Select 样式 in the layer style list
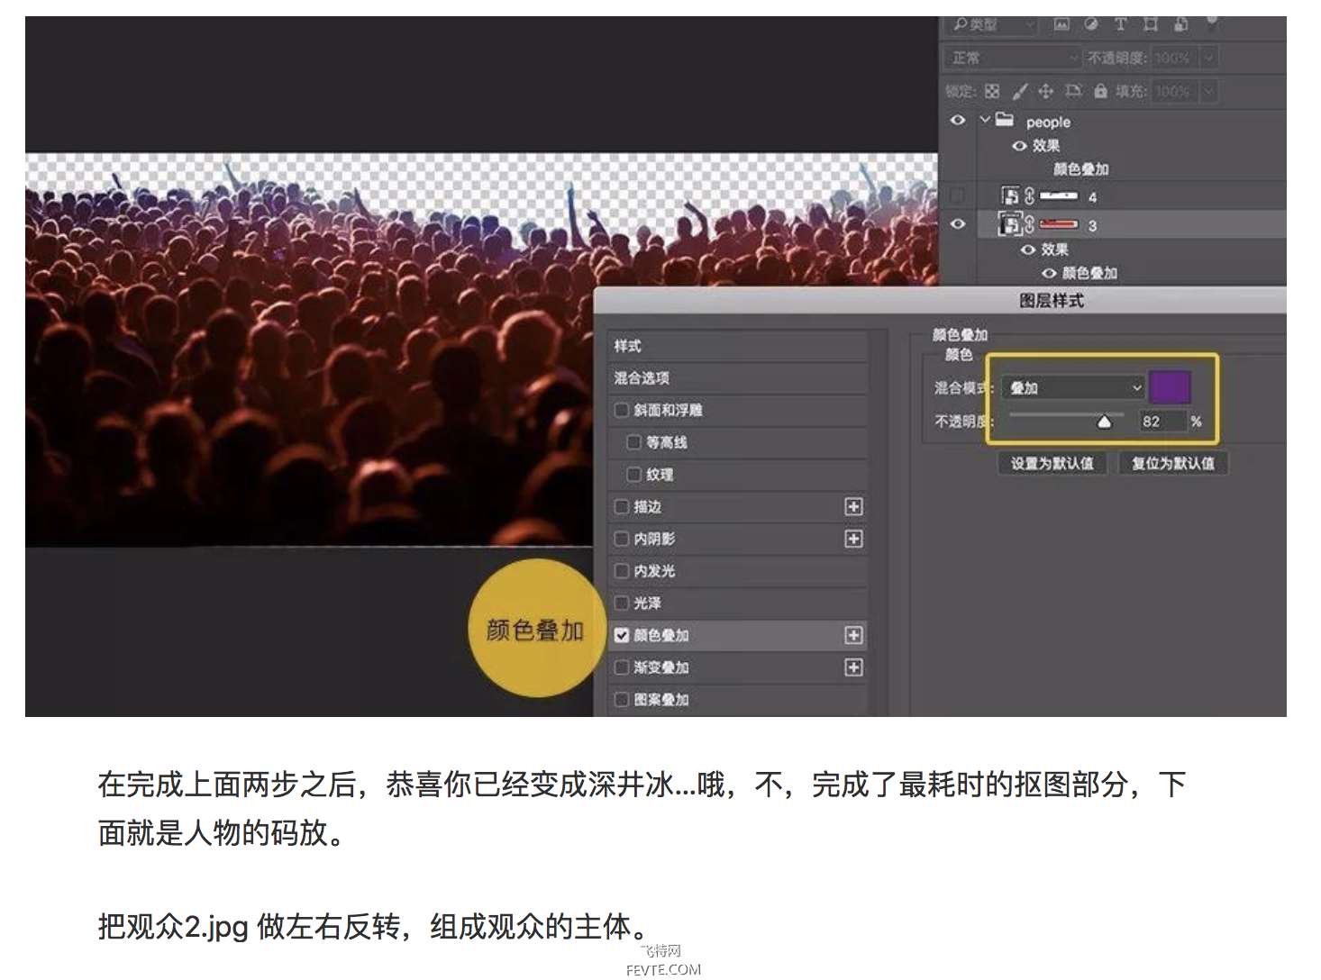 (738, 346)
